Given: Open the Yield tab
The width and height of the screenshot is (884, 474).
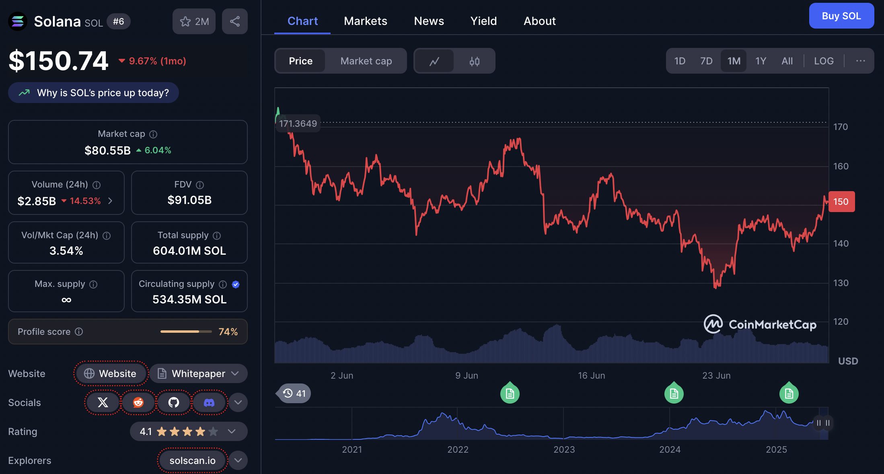Looking at the screenshot, I should click(x=484, y=21).
